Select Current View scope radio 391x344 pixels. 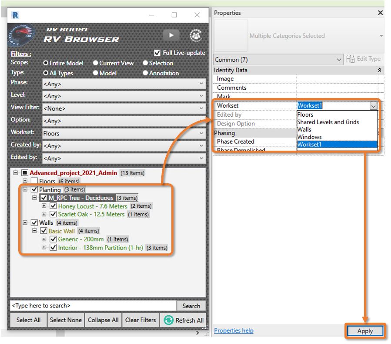pyautogui.click(x=95, y=63)
